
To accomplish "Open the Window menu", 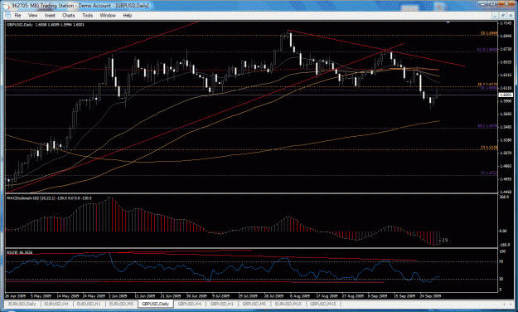I will tap(108, 16).
